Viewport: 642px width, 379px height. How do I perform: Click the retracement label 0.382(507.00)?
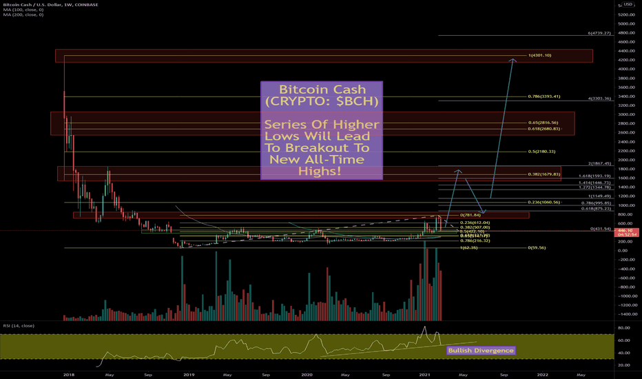click(475, 227)
